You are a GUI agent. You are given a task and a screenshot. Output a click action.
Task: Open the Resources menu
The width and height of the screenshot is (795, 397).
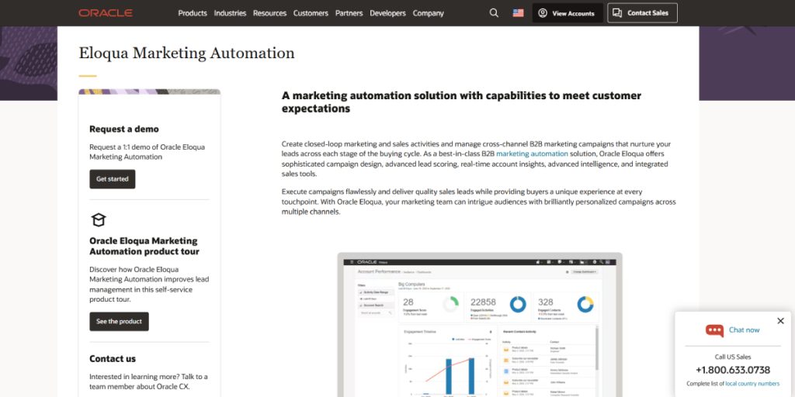[x=269, y=13]
